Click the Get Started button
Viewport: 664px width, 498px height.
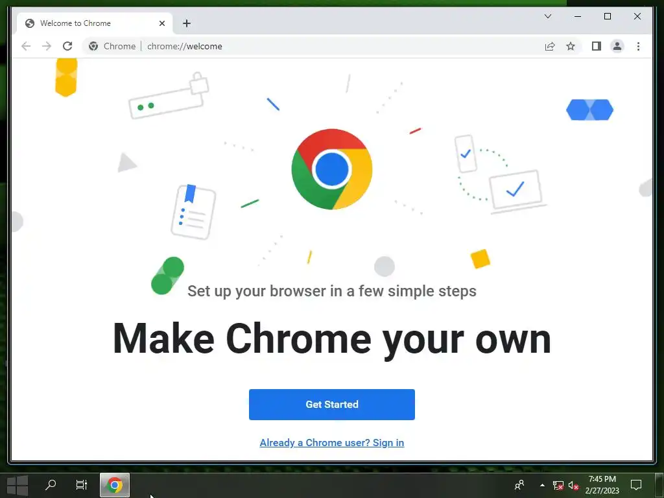[331, 405]
